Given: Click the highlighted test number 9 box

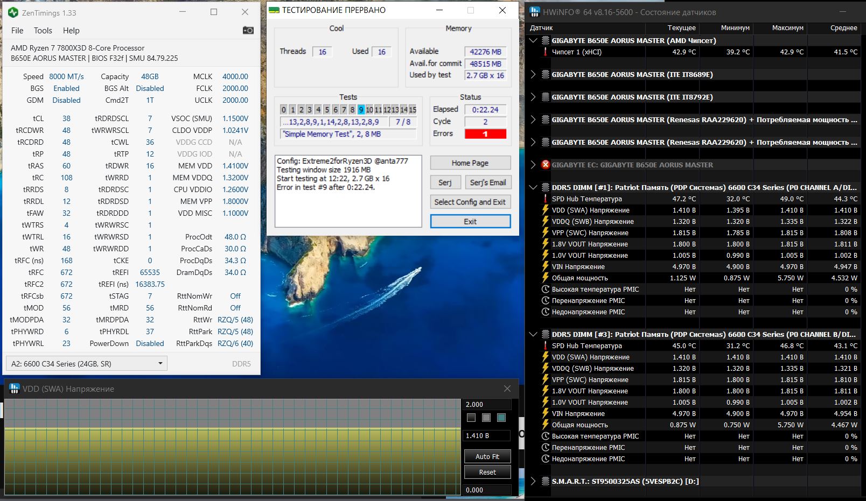Looking at the screenshot, I should tap(361, 110).
